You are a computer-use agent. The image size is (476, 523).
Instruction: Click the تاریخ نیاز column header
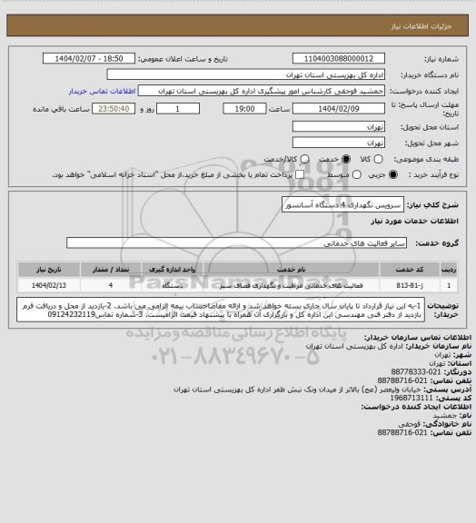[x=49, y=270]
